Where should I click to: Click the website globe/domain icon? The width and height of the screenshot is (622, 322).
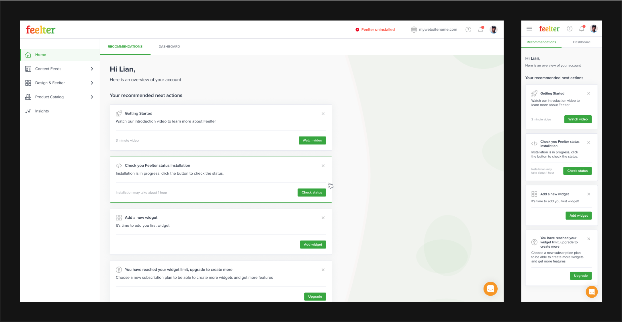pos(413,29)
